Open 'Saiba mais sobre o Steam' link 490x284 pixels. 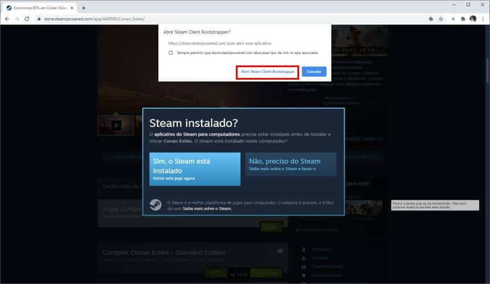(x=207, y=209)
